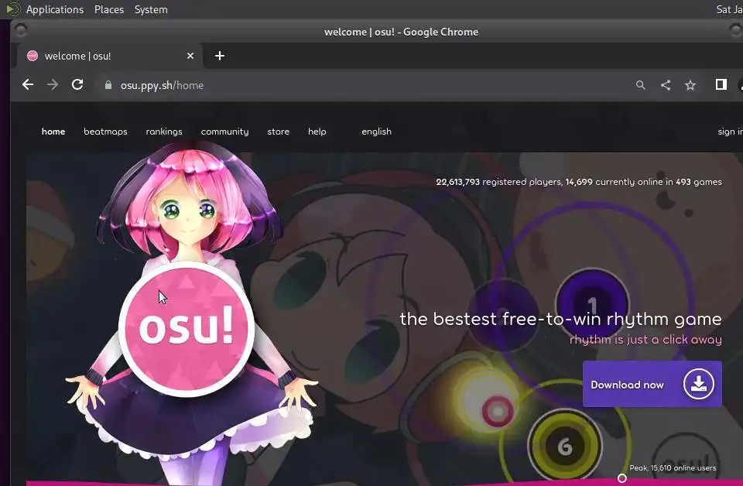
Task: Open the rankings nav menu
Action: click(164, 132)
